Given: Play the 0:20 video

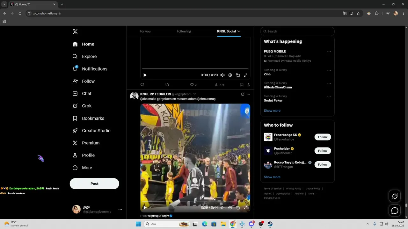Looking at the screenshot, I should 145,75.
